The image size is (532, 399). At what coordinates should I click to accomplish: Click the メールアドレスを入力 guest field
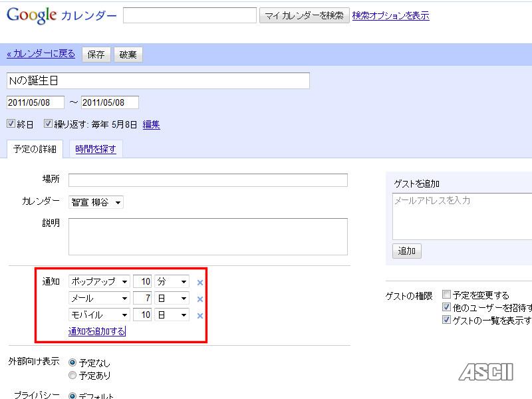click(x=462, y=217)
